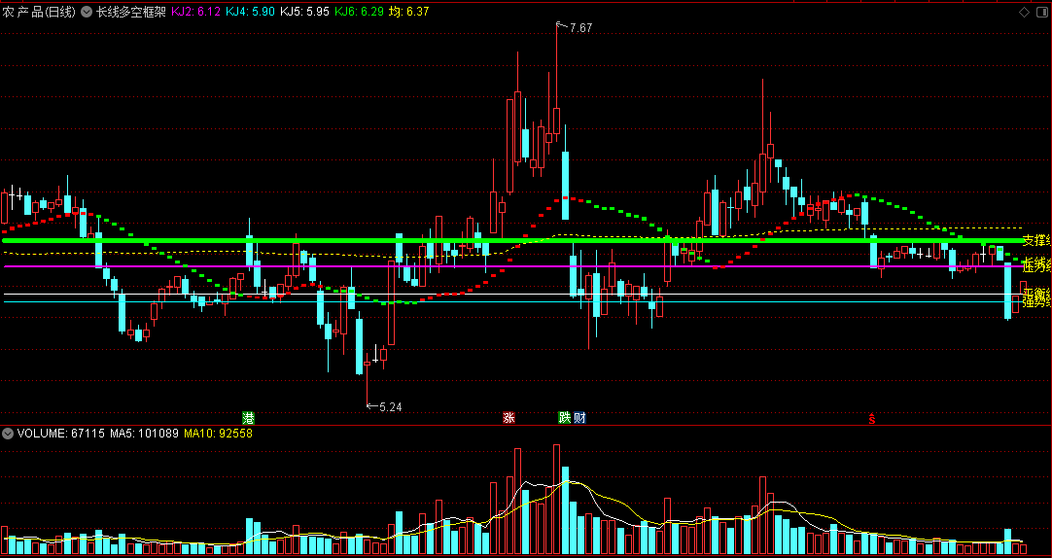
Task: Click the 7.67 high price label
Action: pos(581,28)
